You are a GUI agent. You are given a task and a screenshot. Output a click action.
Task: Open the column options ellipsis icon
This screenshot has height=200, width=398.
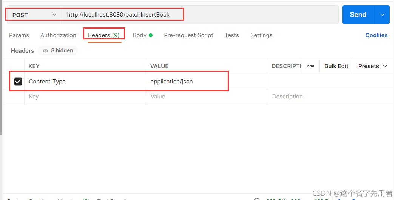coord(311,66)
